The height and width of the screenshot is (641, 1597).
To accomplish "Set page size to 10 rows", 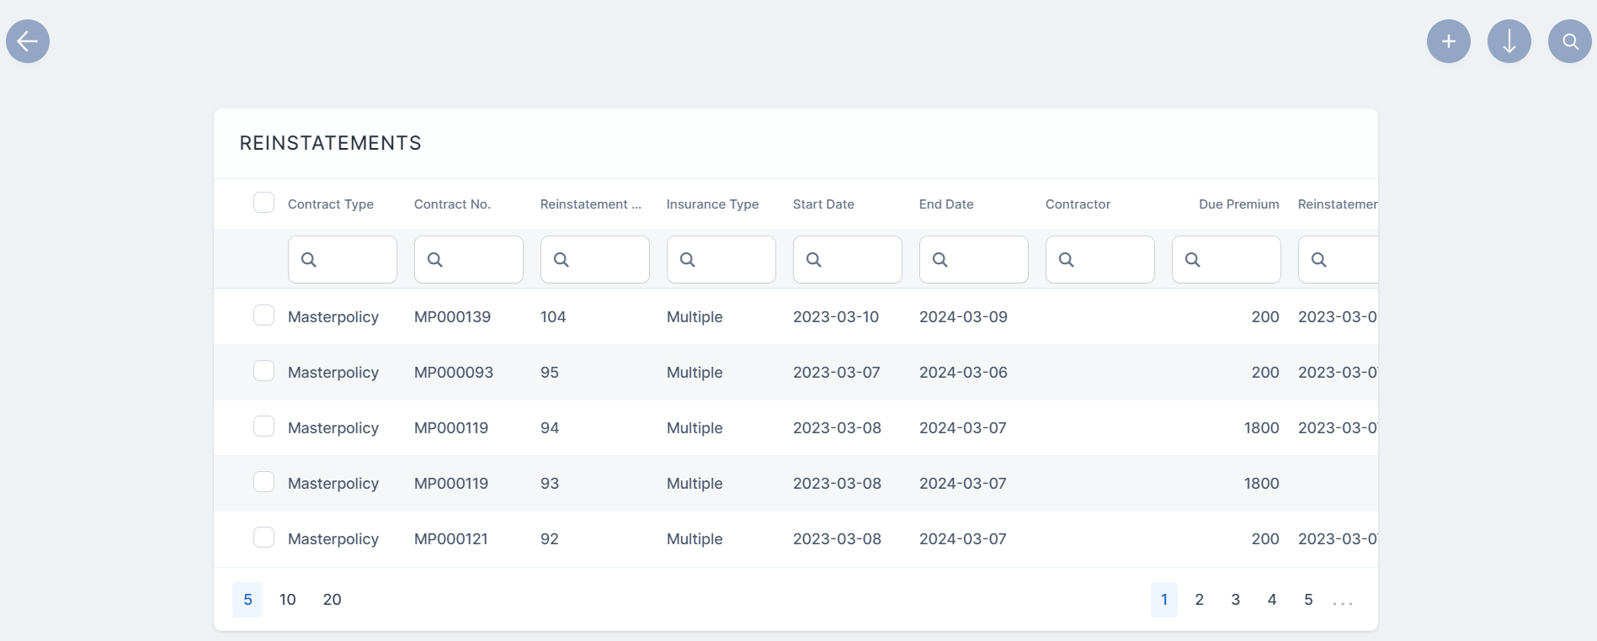I will 287,600.
